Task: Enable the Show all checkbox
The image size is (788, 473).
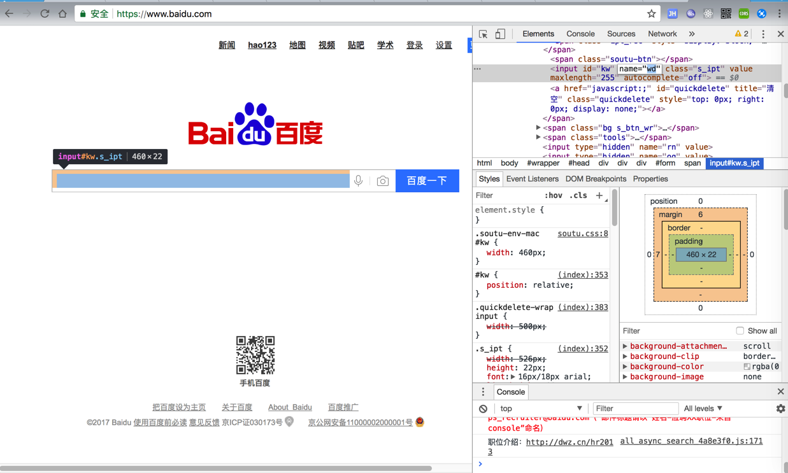Action: 740,331
